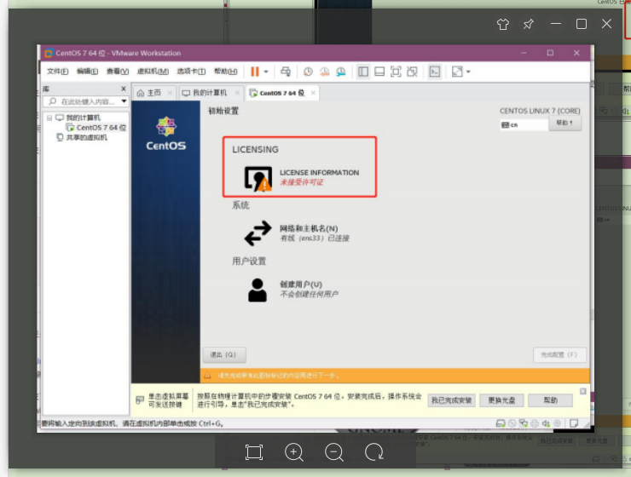
Task: Open 网络和主机名(N) network settings
Action: point(297,233)
